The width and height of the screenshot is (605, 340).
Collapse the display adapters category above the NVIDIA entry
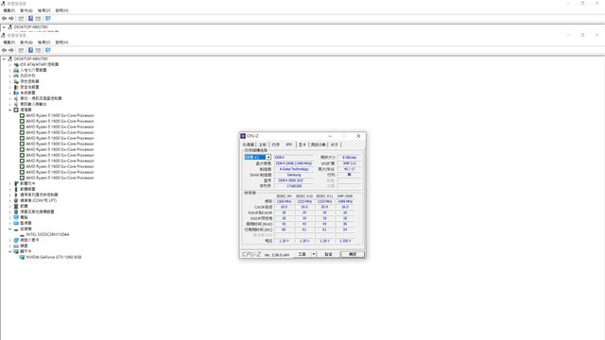[x=10, y=251]
